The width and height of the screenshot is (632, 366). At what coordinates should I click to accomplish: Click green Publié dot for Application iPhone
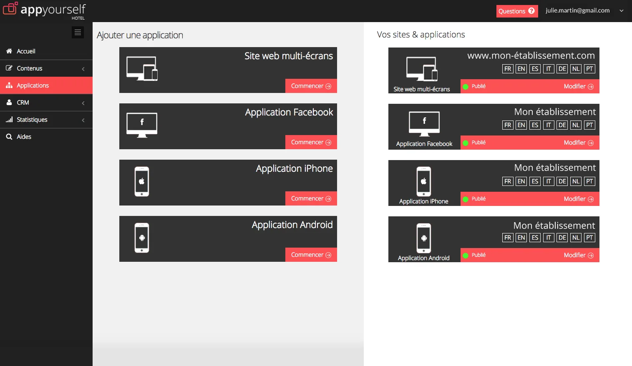click(466, 199)
